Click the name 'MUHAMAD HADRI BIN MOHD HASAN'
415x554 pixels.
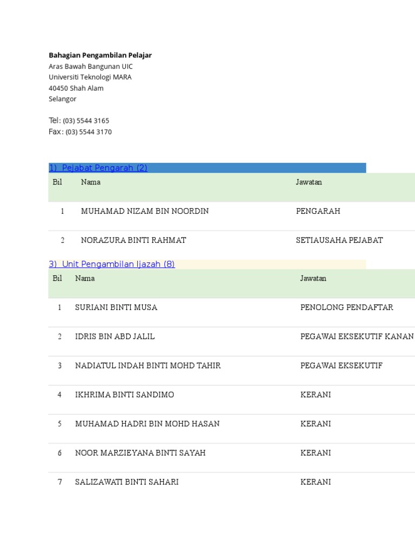point(147,424)
